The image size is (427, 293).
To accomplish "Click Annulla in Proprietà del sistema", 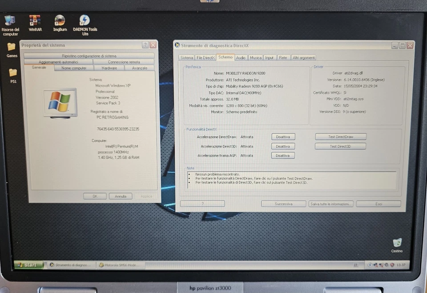I will [x=121, y=196].
